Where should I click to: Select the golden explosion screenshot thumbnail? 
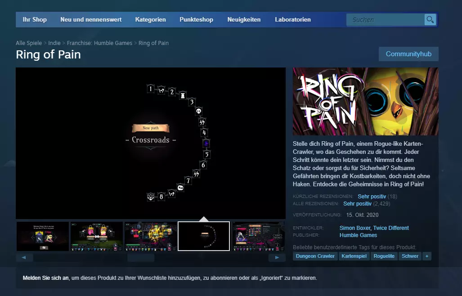click(151, 236)
